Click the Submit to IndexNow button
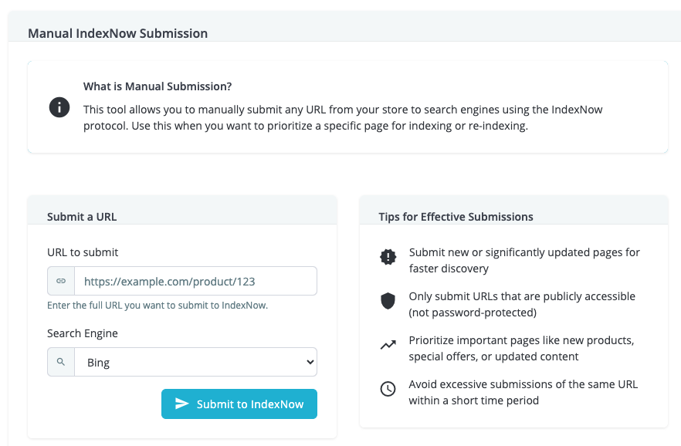The width and height of the screenshot is (681, 446). [239, 404]
